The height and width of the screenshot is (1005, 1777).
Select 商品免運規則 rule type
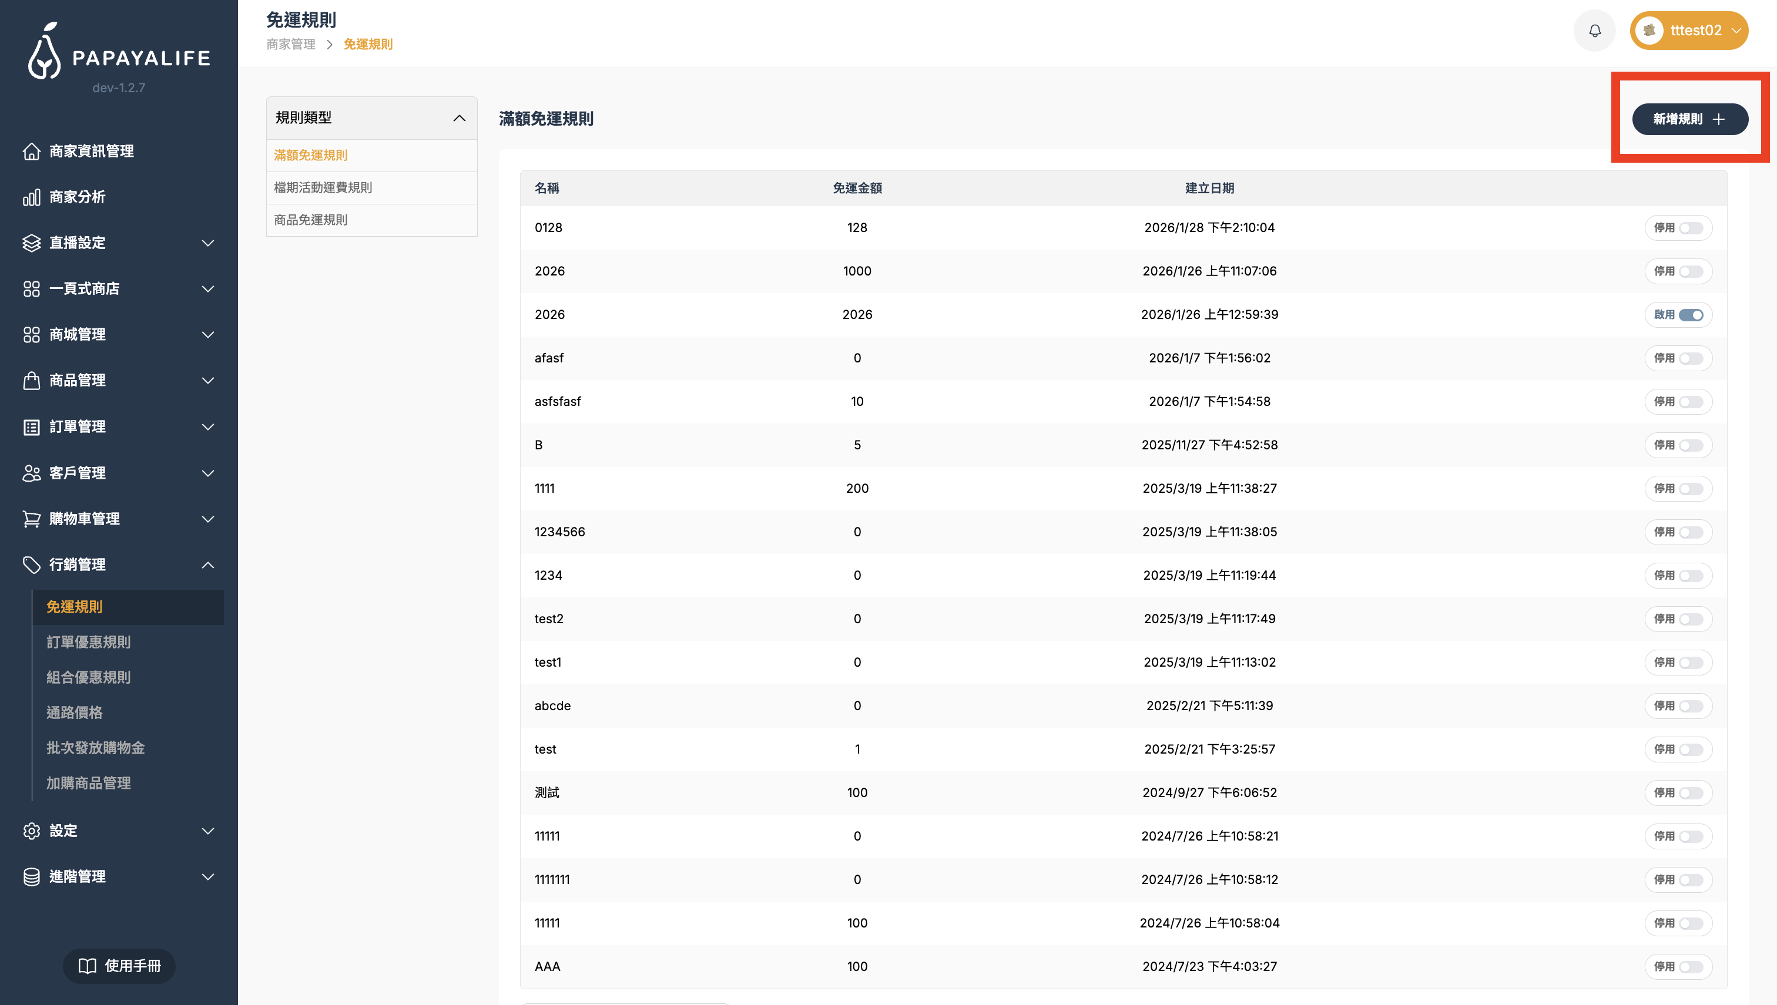311,220
